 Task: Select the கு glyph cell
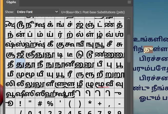coord(60,44)
